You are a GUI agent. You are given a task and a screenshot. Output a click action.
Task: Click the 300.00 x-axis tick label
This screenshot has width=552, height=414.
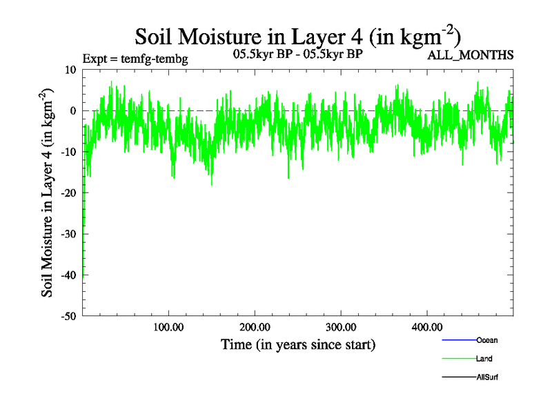coord(341,327)
